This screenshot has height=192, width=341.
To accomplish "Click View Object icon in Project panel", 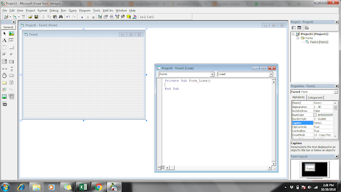I will point(299,28).
